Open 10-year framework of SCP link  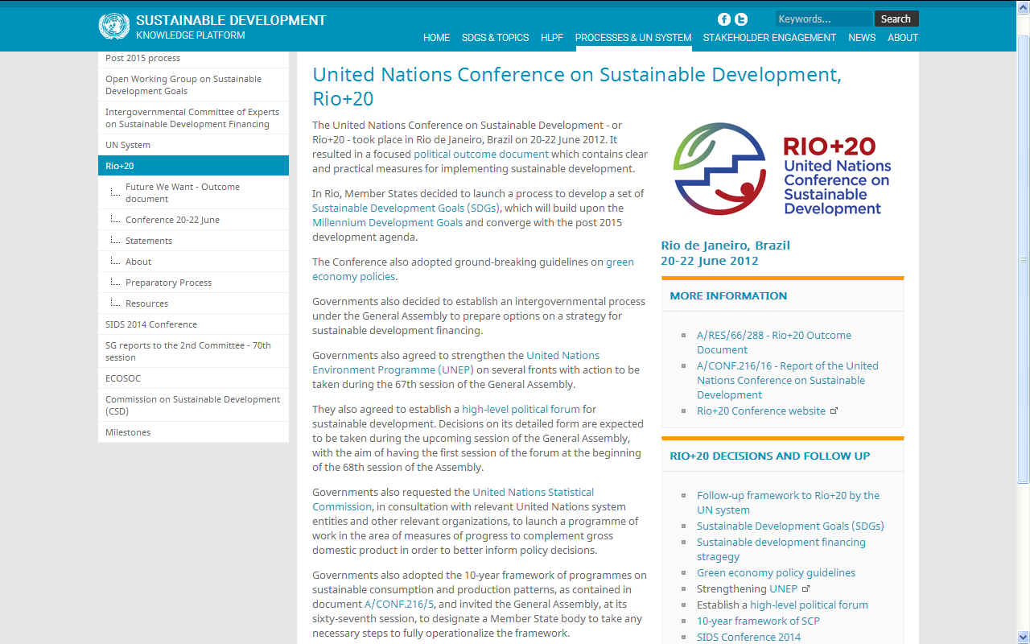pos(758,621)
